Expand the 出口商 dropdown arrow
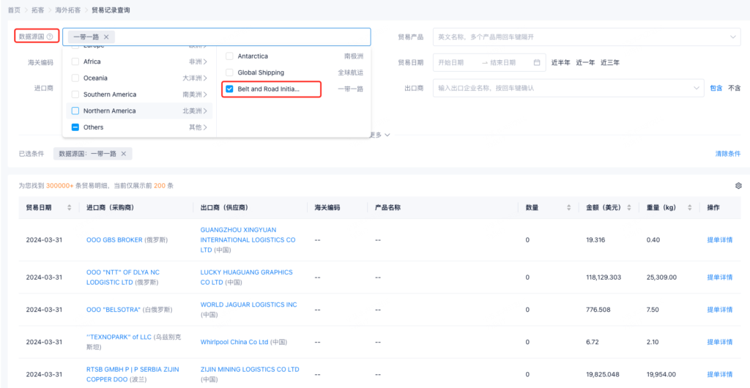The image size is (750, 388). coord(697,88)
